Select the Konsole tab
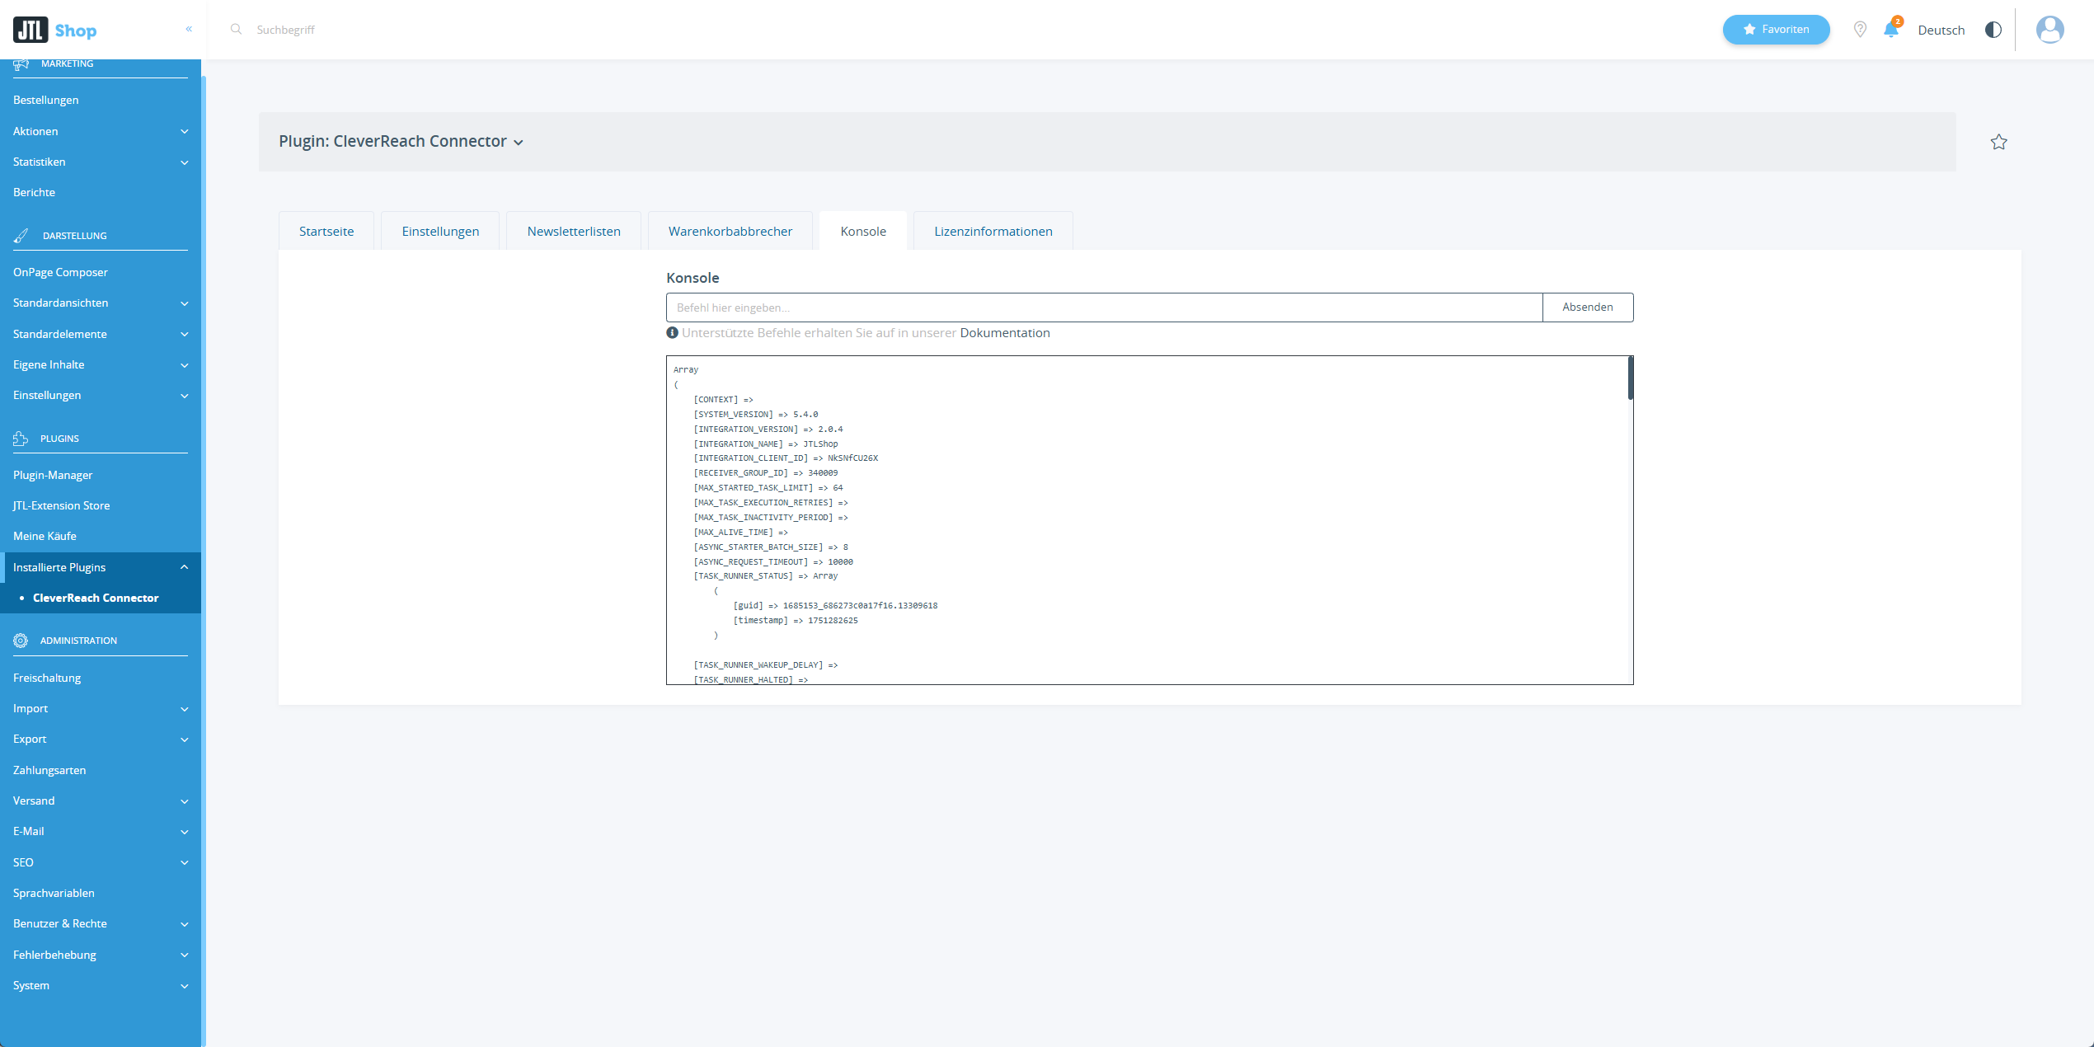The width and height of the screenshot is (2094, 1047). (x=863, y=231)
